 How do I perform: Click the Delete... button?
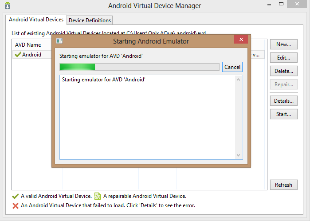pyautogui.click(x=284, y=71)
